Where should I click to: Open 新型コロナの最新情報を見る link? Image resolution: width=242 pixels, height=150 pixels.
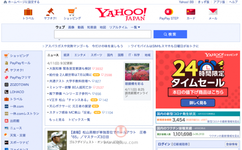[x=223, y=121]
